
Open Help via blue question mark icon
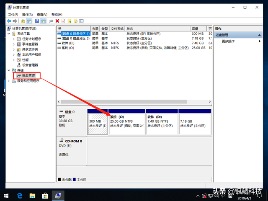37,21
